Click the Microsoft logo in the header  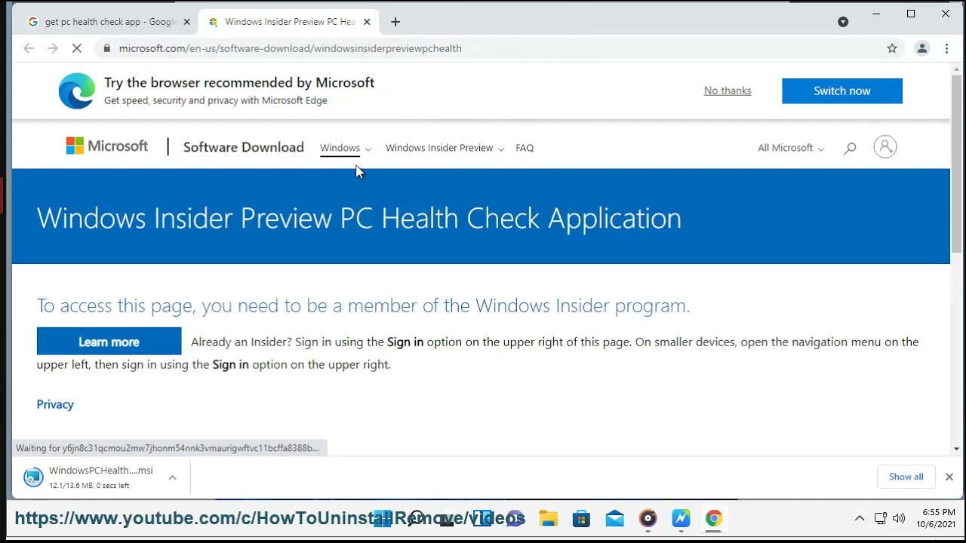coord(107,146)
